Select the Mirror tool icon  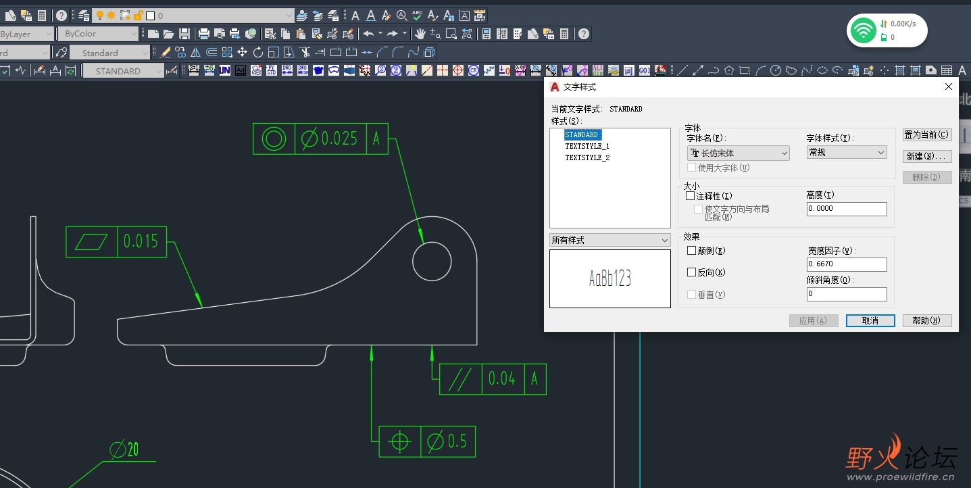[x=195, y=52]
